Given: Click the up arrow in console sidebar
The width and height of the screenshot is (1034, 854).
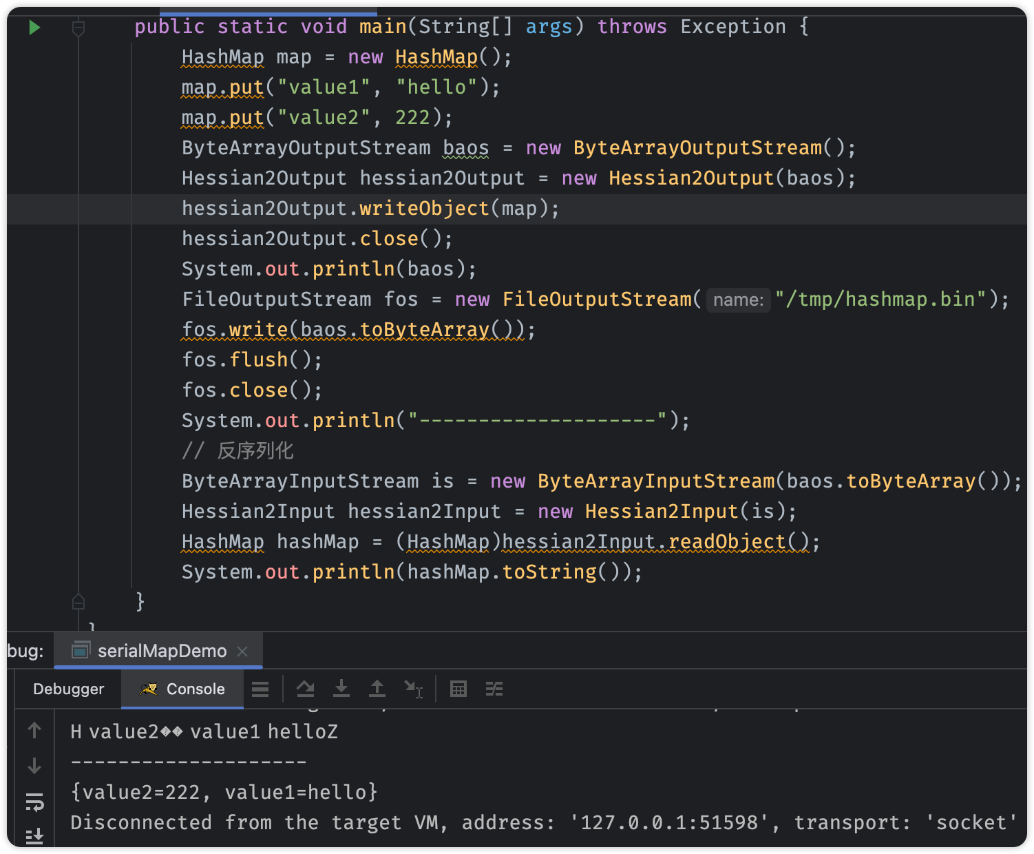Looking at the screenshot, I should pos(34,730).
